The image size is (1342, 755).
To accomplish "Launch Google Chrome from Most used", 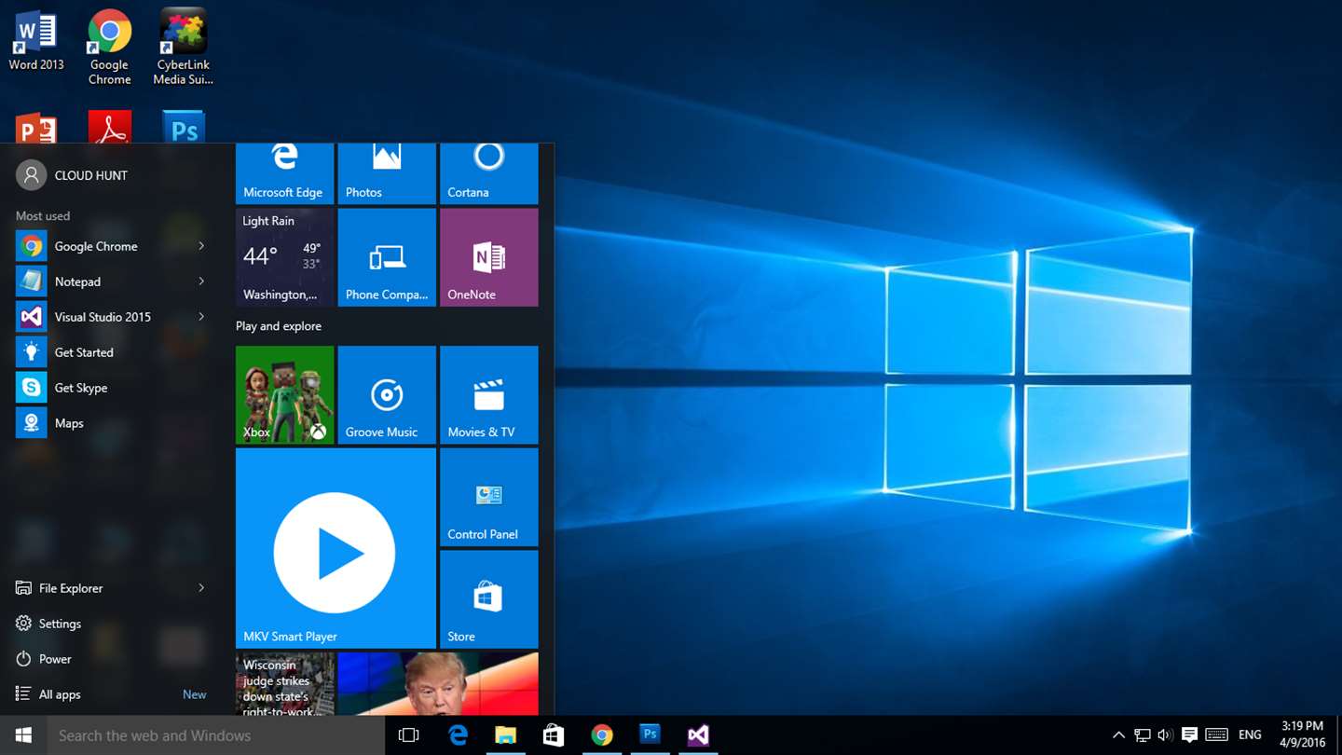I will point(112,246).
